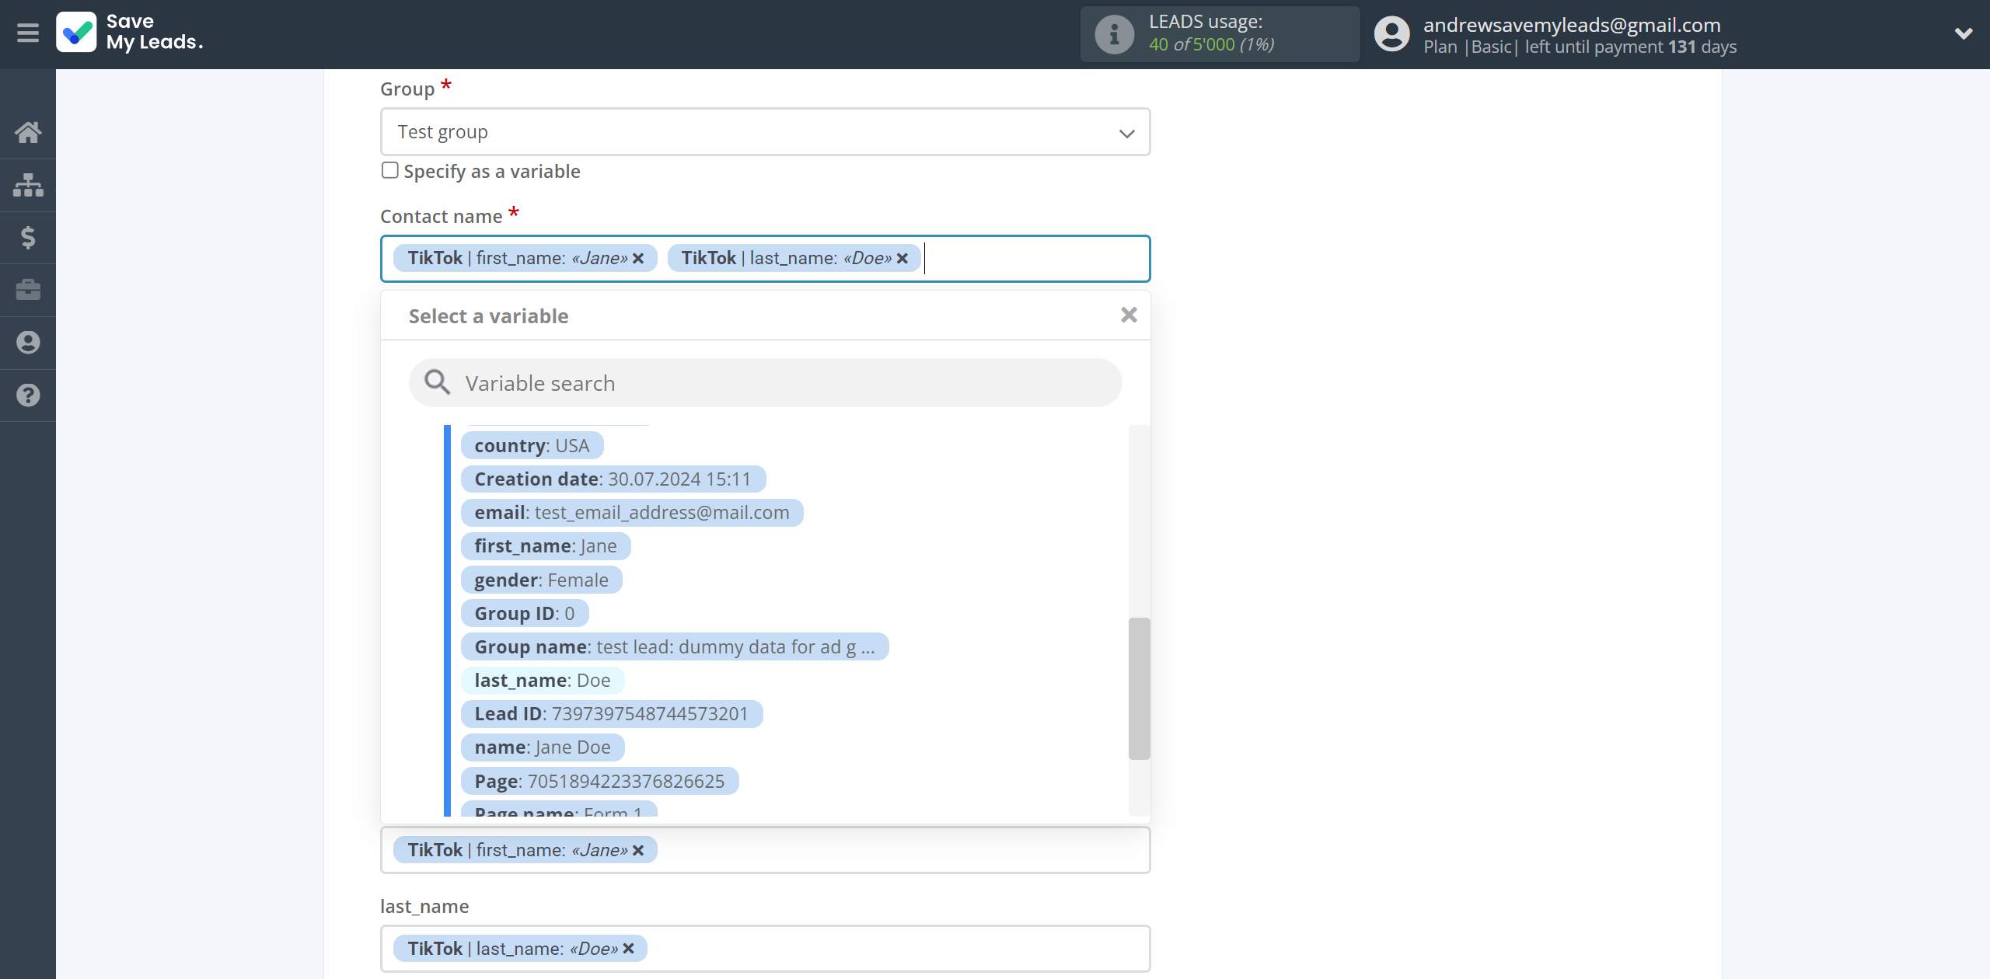Pick the gender: Female variable
The width and height of the screenshot is (1990, 979).
pos(541,580)
